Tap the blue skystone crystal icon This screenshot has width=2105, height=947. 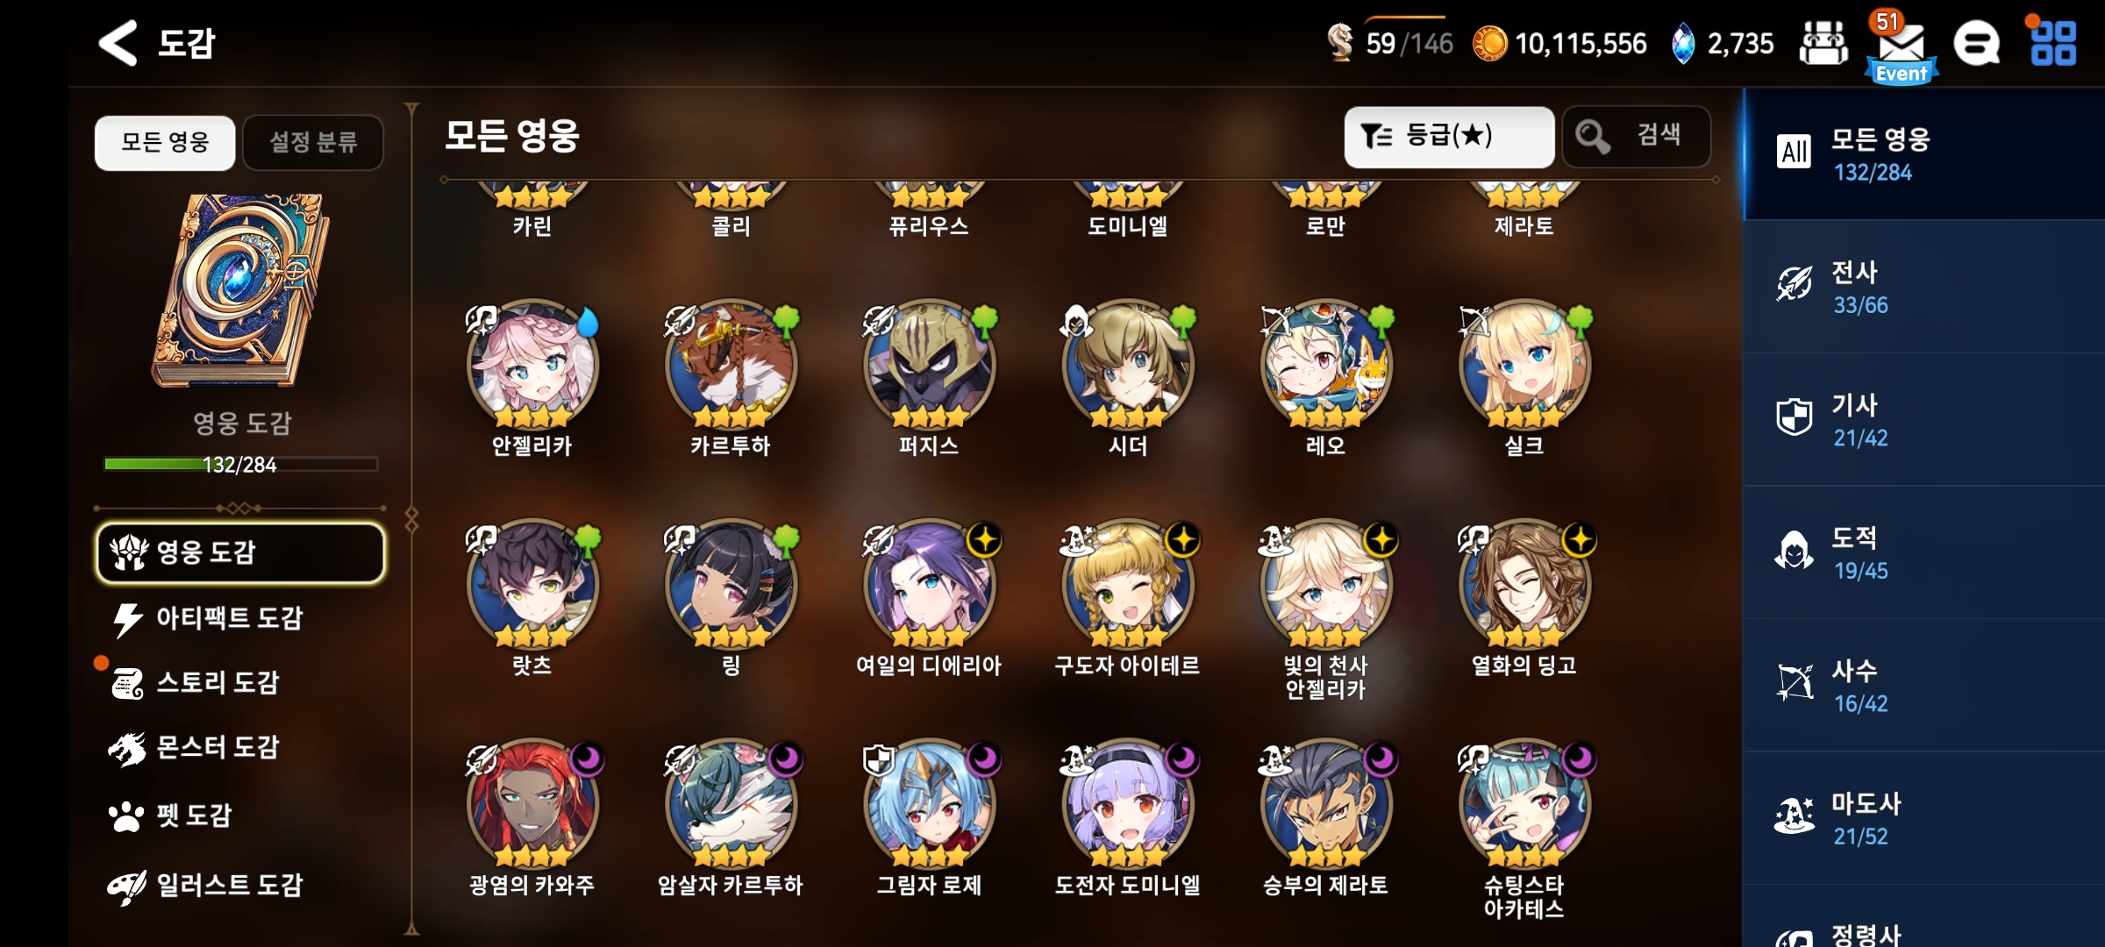point(1683,44)
